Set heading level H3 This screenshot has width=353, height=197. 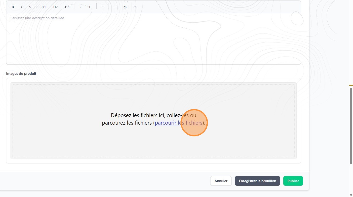[67, 7]
